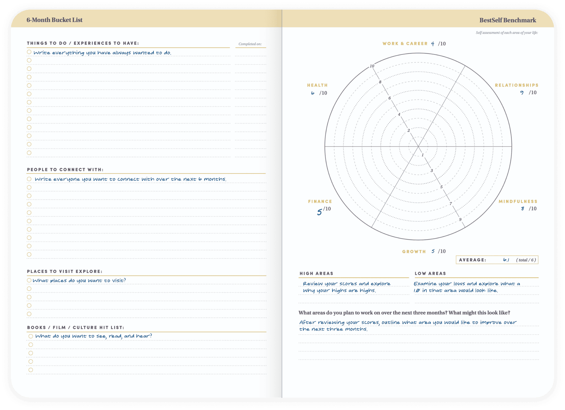The image size is (565, 410).
Task: Click the Average total box
Action: click(497, 260)
